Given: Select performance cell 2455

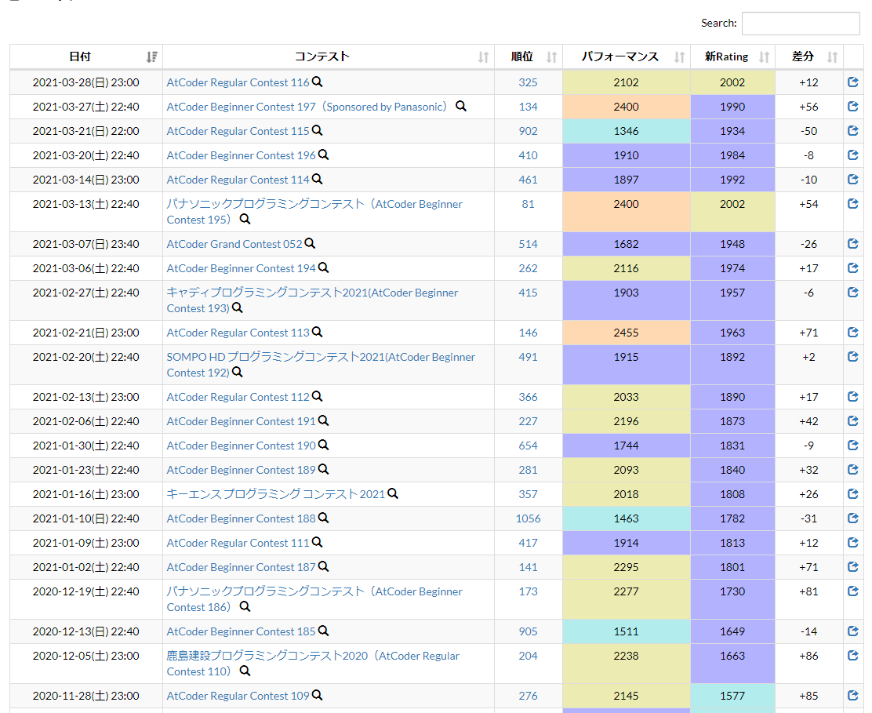Looking at the screenshot, I should 627,333.
